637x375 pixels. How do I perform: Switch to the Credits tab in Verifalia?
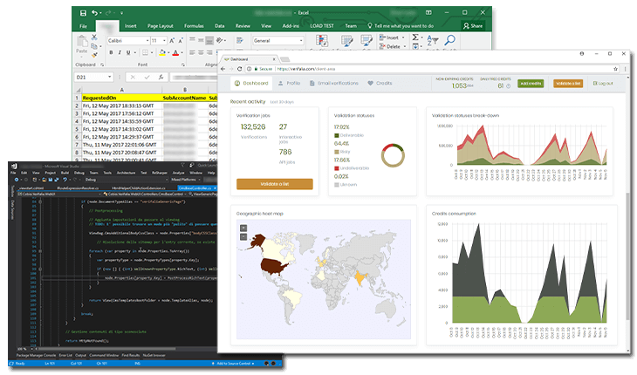coord(383,83)
